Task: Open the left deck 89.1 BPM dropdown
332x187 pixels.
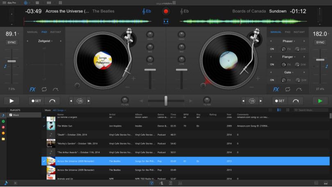Action: 12,34
